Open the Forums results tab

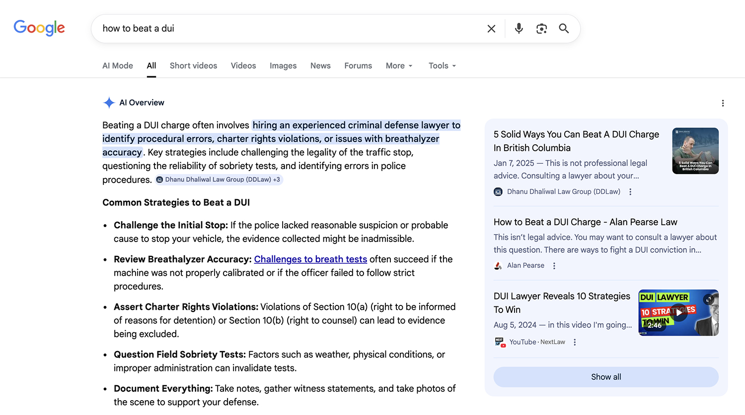[x=358, y=65]
